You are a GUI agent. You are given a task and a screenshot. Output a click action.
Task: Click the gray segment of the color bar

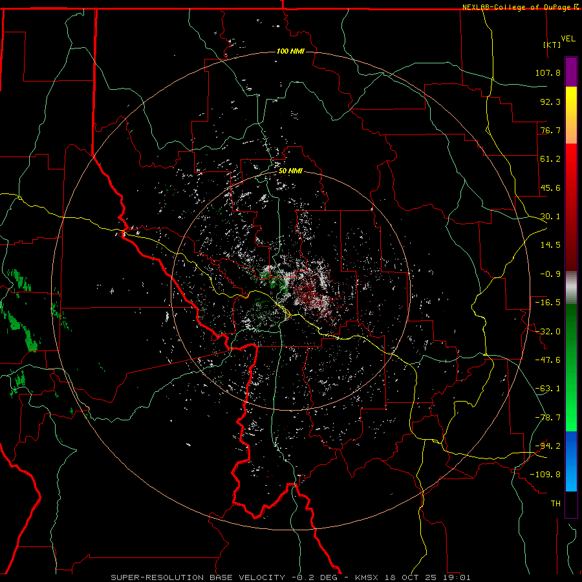click(571, 288)
